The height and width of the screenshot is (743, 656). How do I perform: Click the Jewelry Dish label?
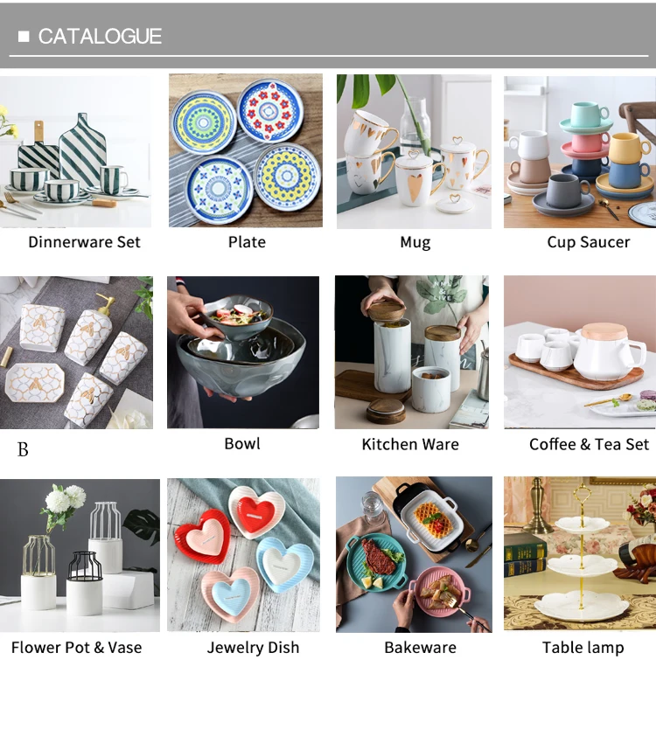coord(253,647)
